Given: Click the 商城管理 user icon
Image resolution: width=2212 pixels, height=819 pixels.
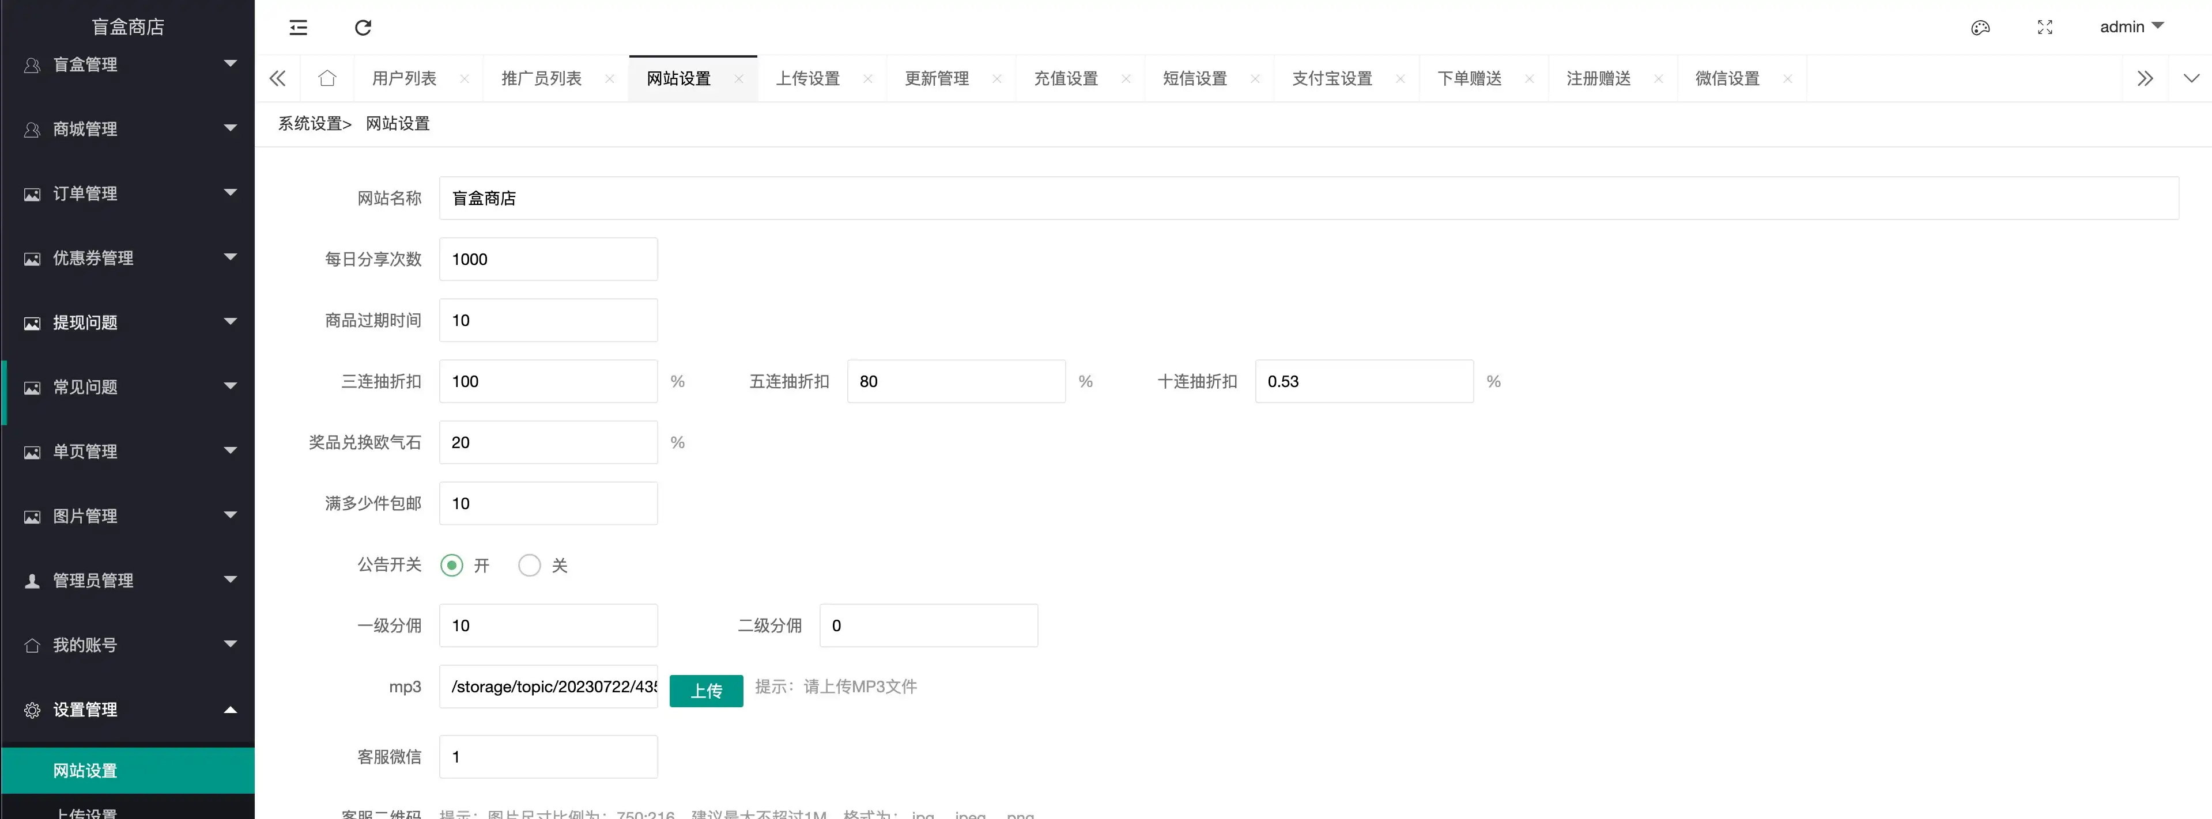Looking at the screenshot, I should coord(32,130).
